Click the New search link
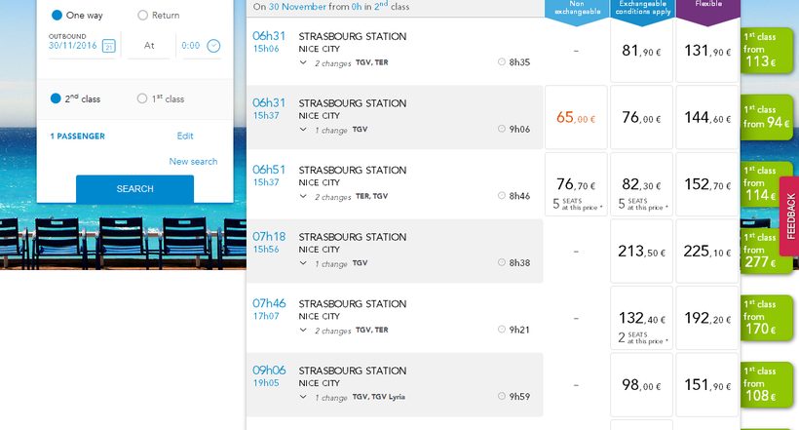This screenshot has width=799, height=430. (193, 162)
